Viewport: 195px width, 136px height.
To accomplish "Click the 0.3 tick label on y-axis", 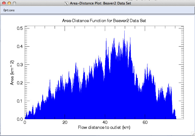I will point(20,64).
